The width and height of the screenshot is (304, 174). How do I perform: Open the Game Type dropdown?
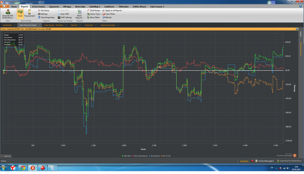click(x=95, y=14)
